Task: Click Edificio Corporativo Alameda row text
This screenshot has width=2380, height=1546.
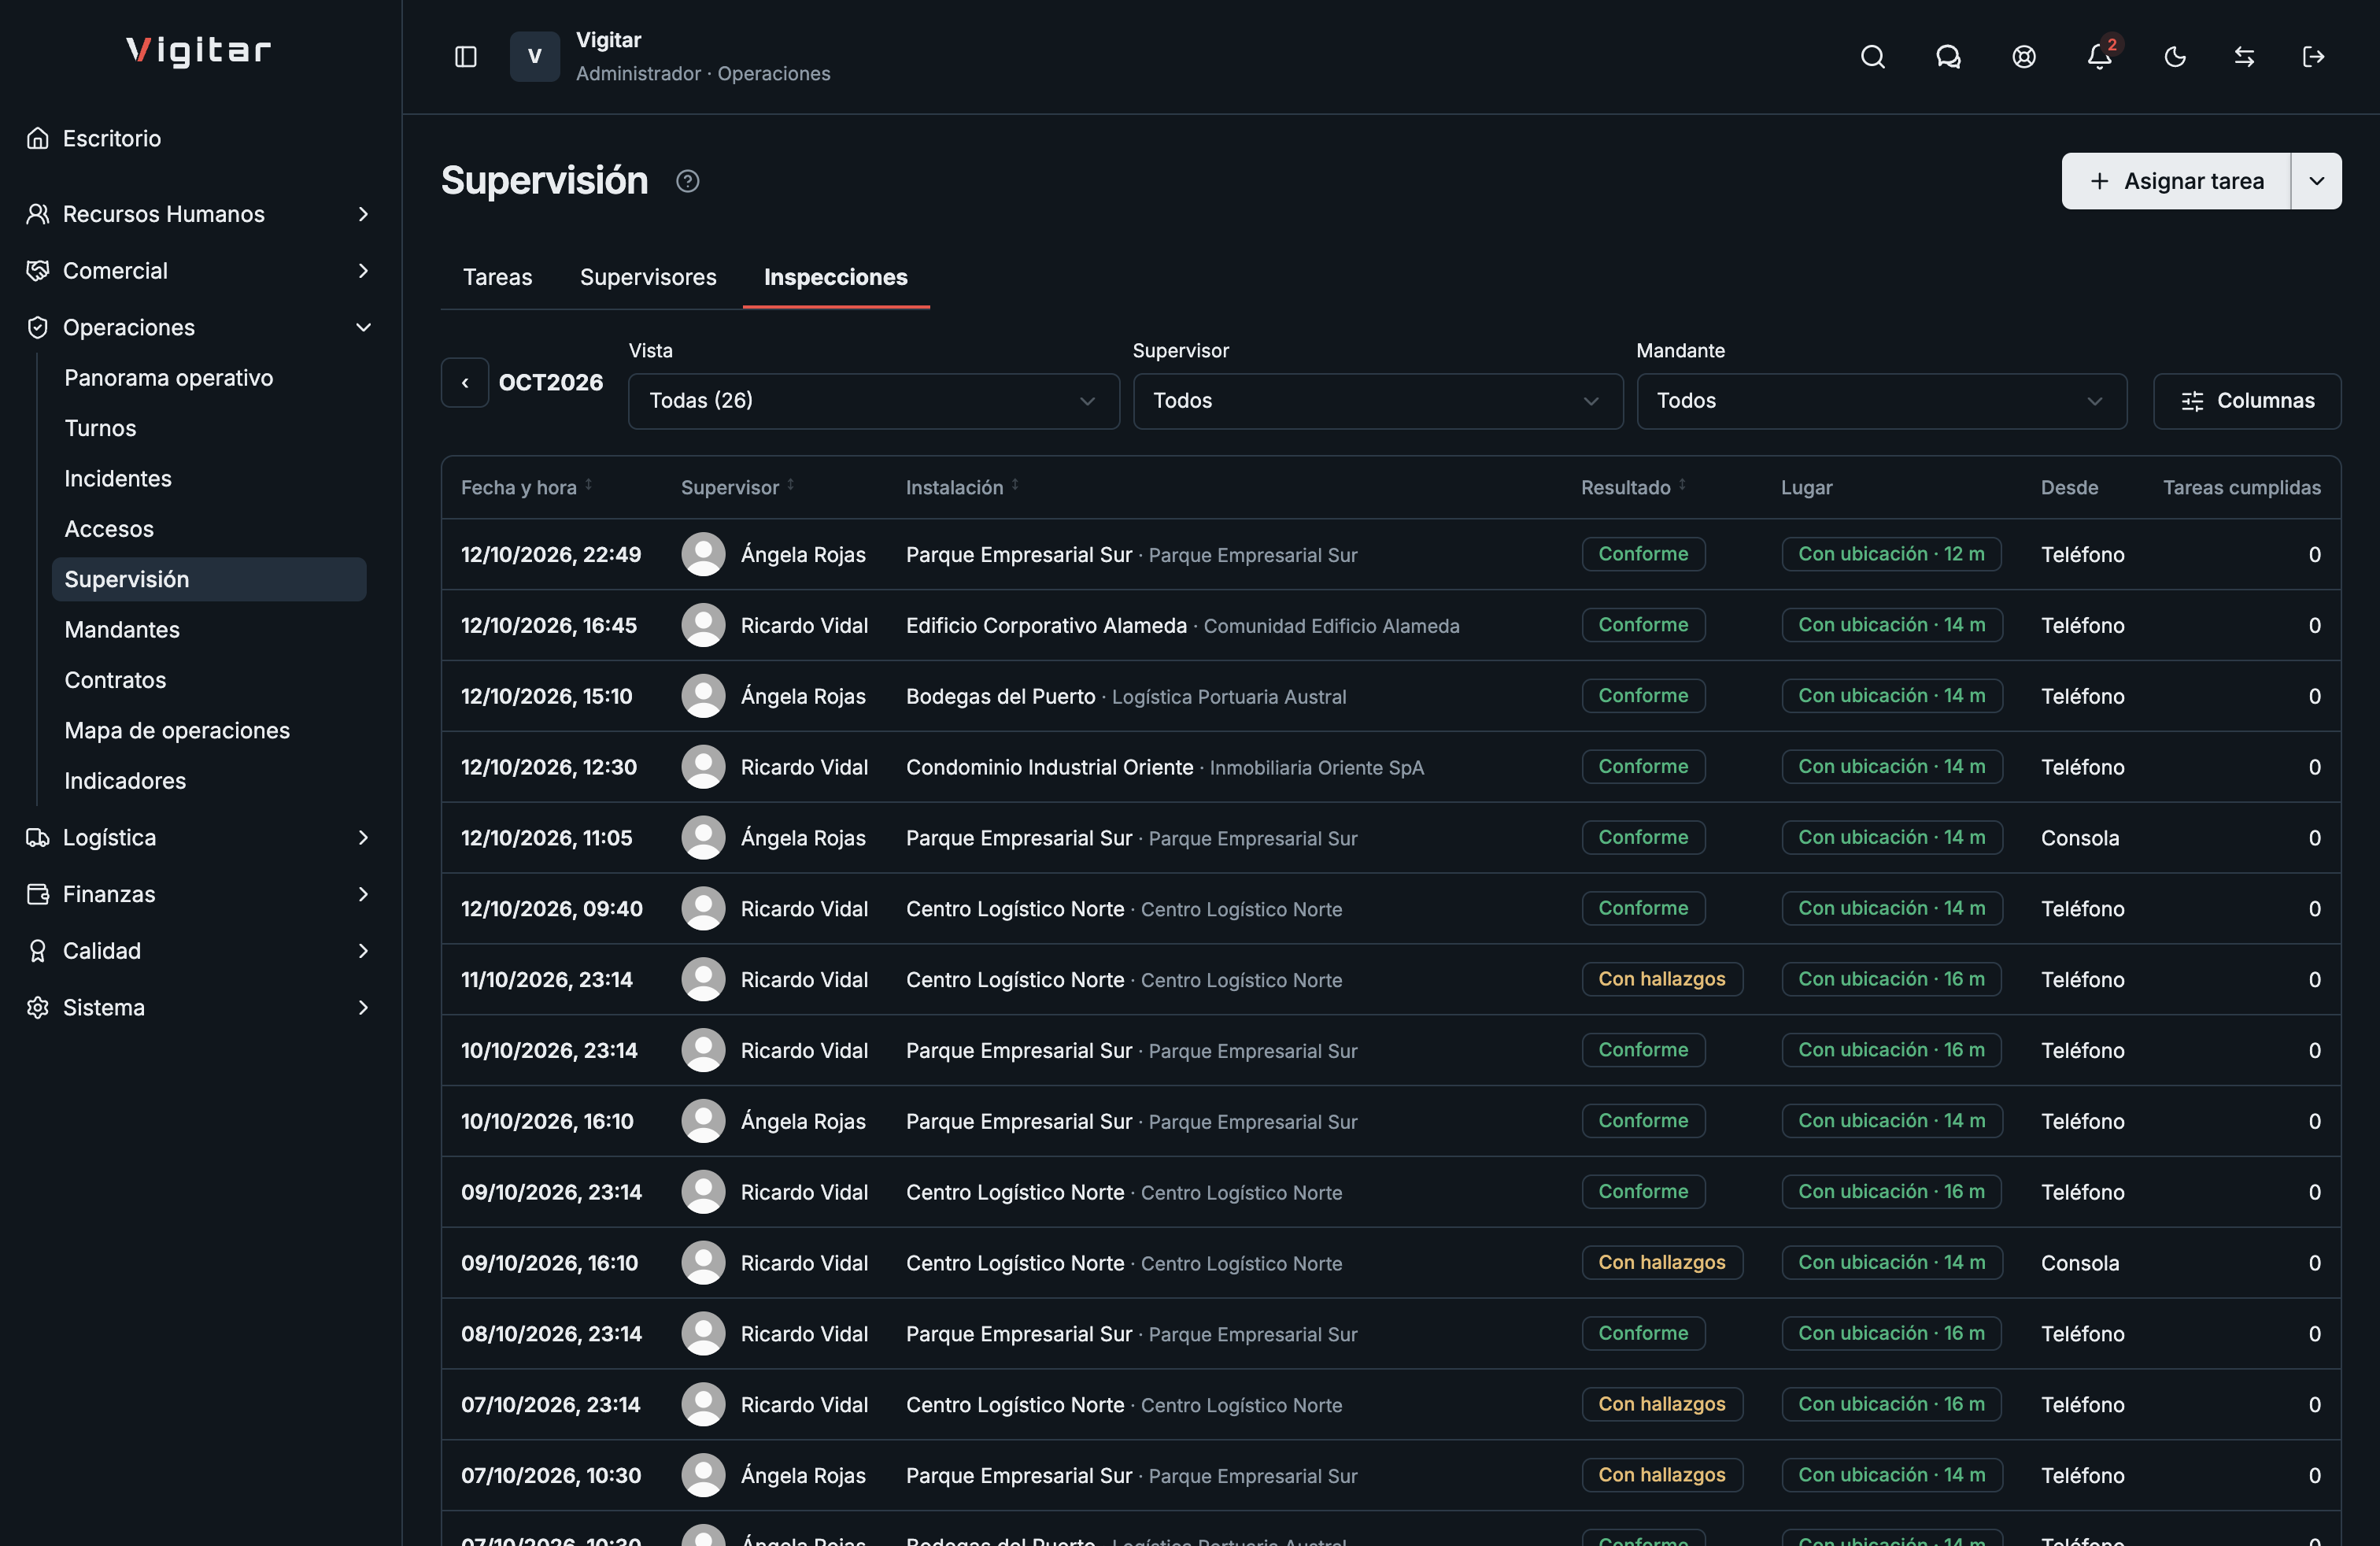Action: point(1046,625)
